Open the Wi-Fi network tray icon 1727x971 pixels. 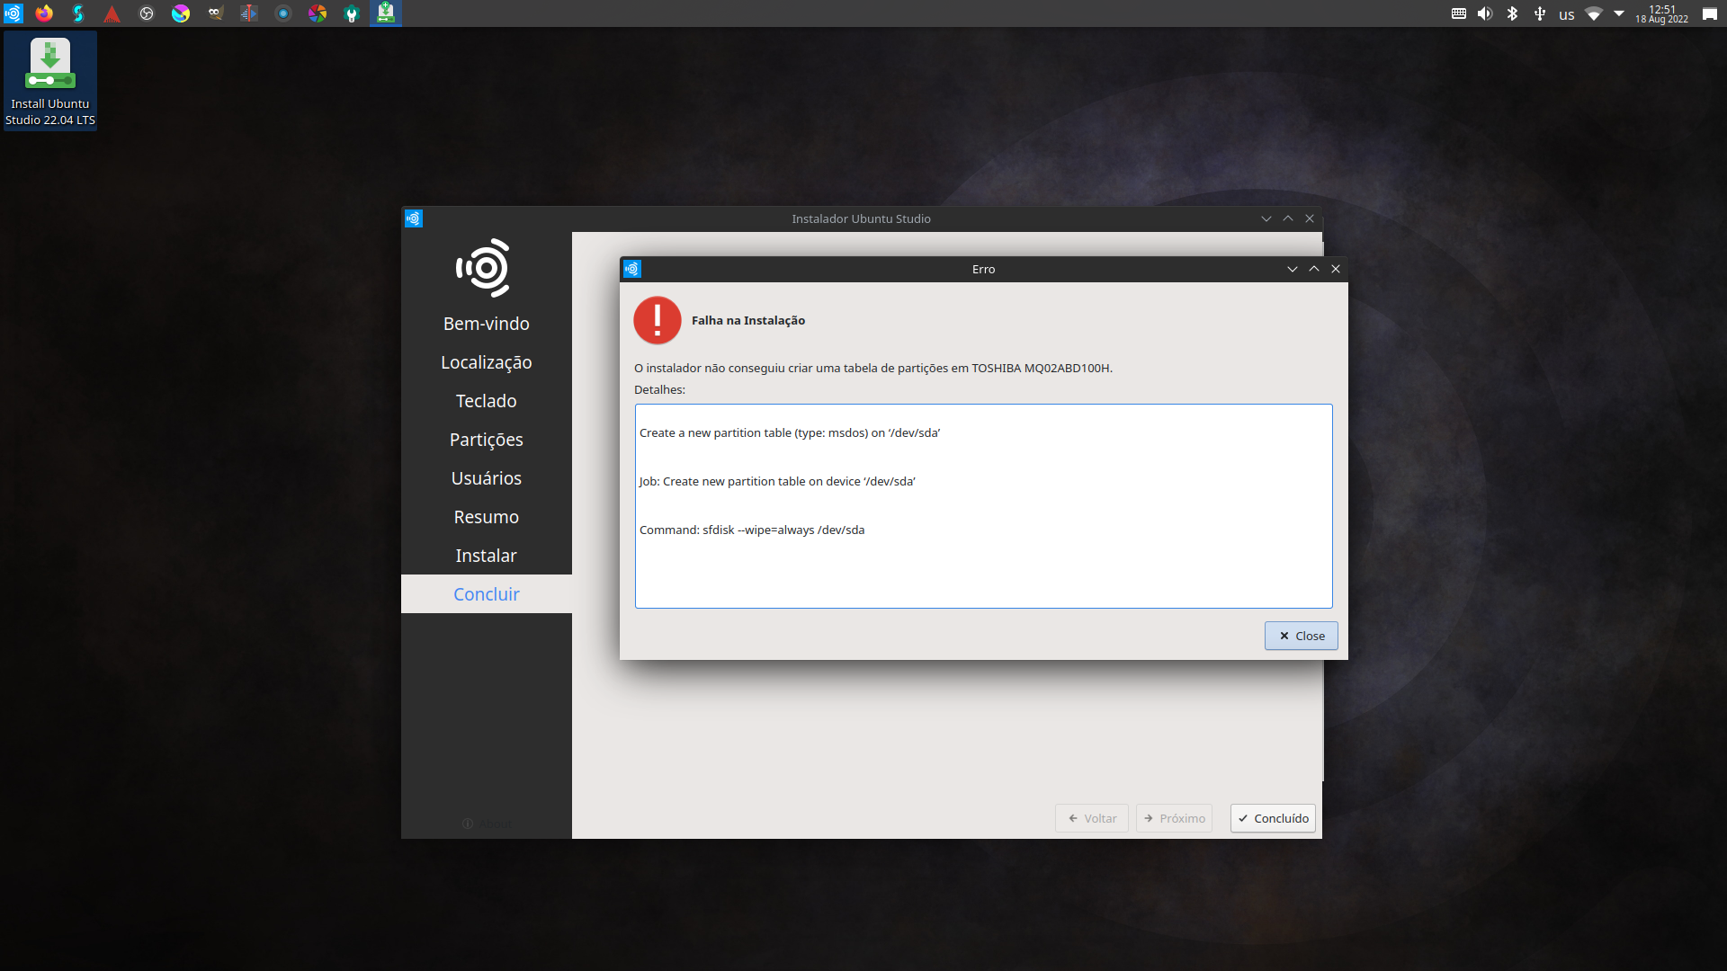pyautogui.click(x=1594, y=13)
